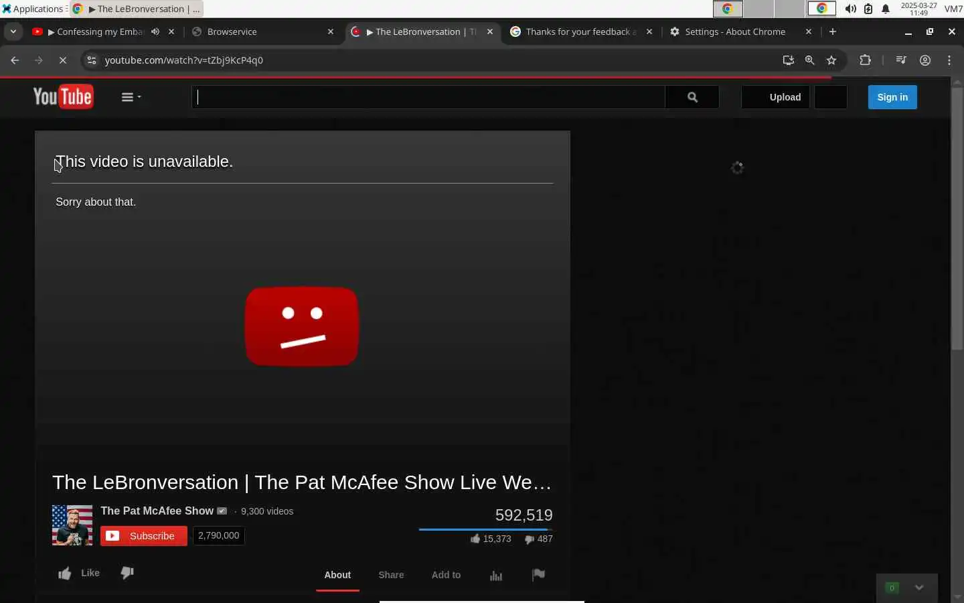Stop loading the page

pyautogui.click(x=62, y=60)
